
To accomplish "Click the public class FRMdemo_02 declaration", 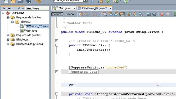I will click(112, 32).
